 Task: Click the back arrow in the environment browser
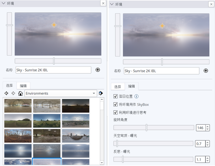(6, 93)
